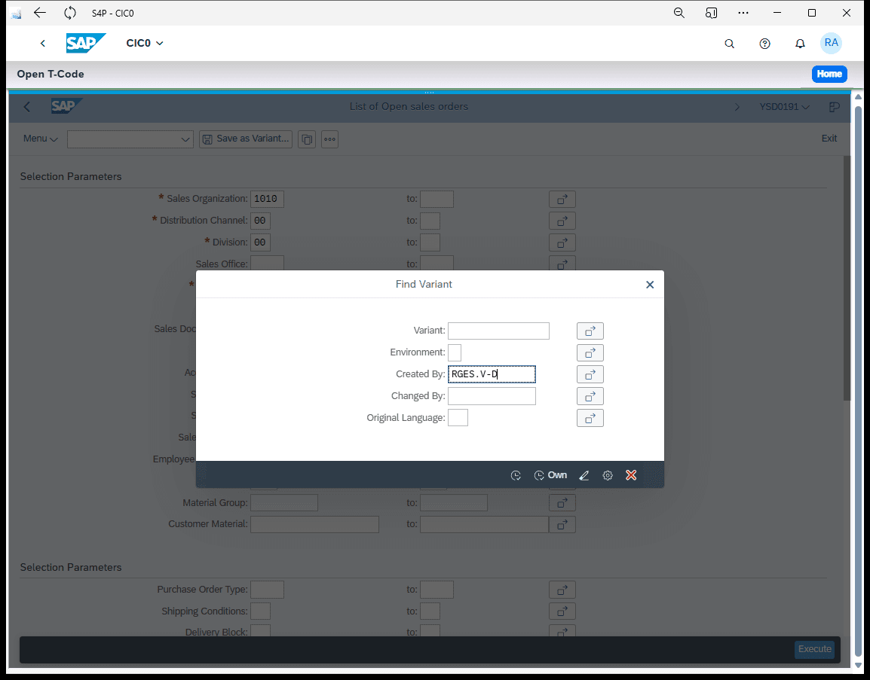The width and height of the screenshot is (870, 680).
Task: Refresh the page with the reload icon
Action: 70,13
